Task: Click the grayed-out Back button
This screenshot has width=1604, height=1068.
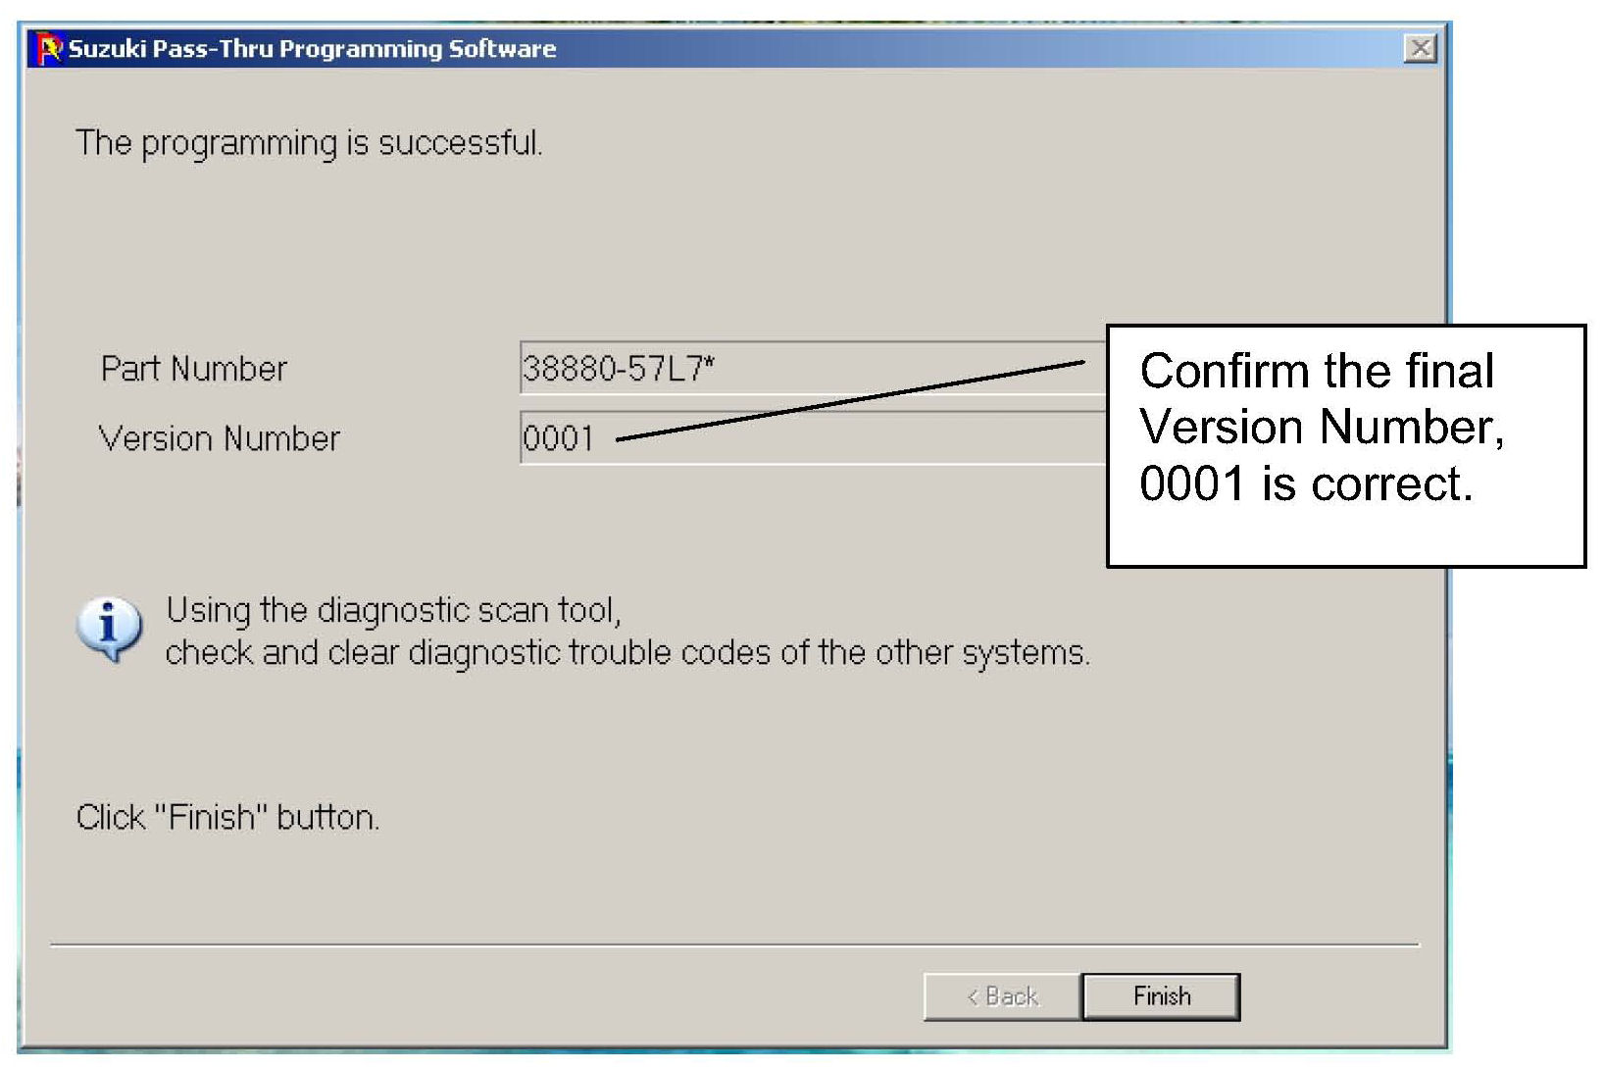Action: tap(1001, 996)
